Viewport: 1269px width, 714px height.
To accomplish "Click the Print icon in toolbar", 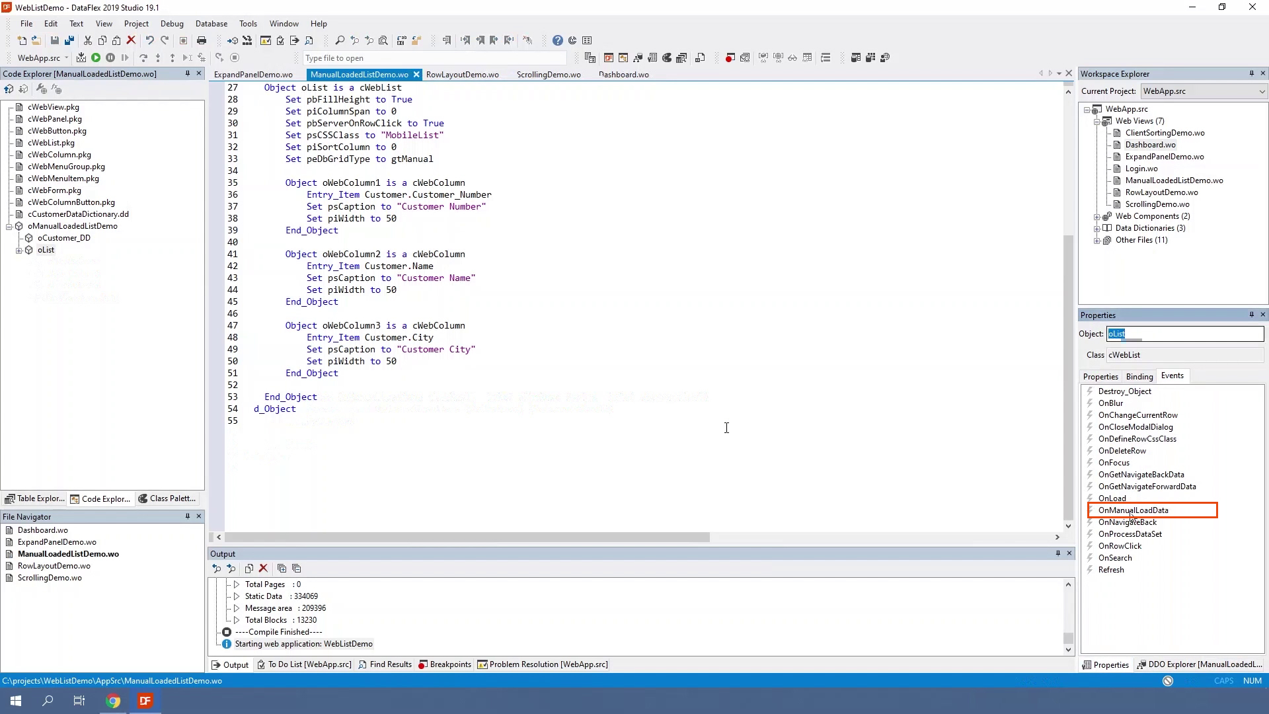I will point(202,41).
